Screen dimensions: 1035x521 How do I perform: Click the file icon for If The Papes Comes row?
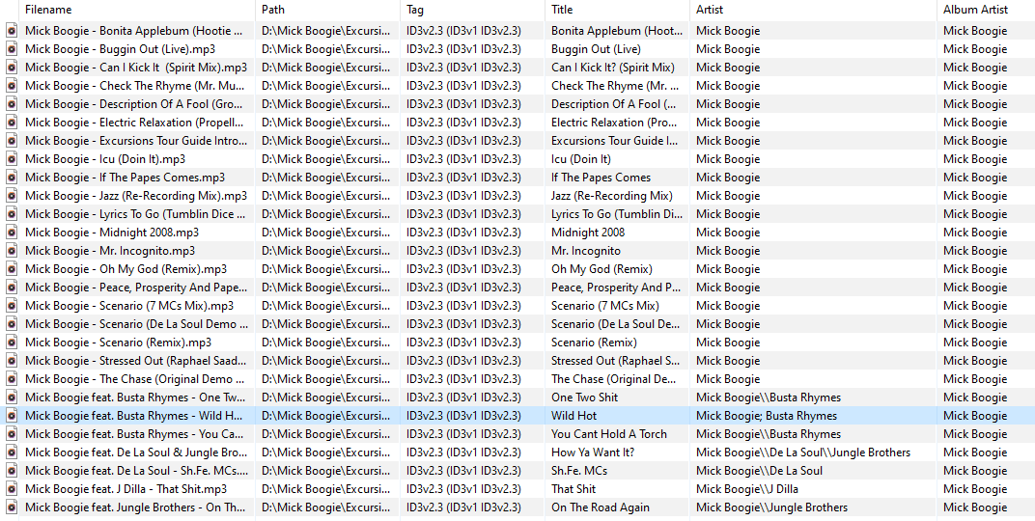pos(12,178)
